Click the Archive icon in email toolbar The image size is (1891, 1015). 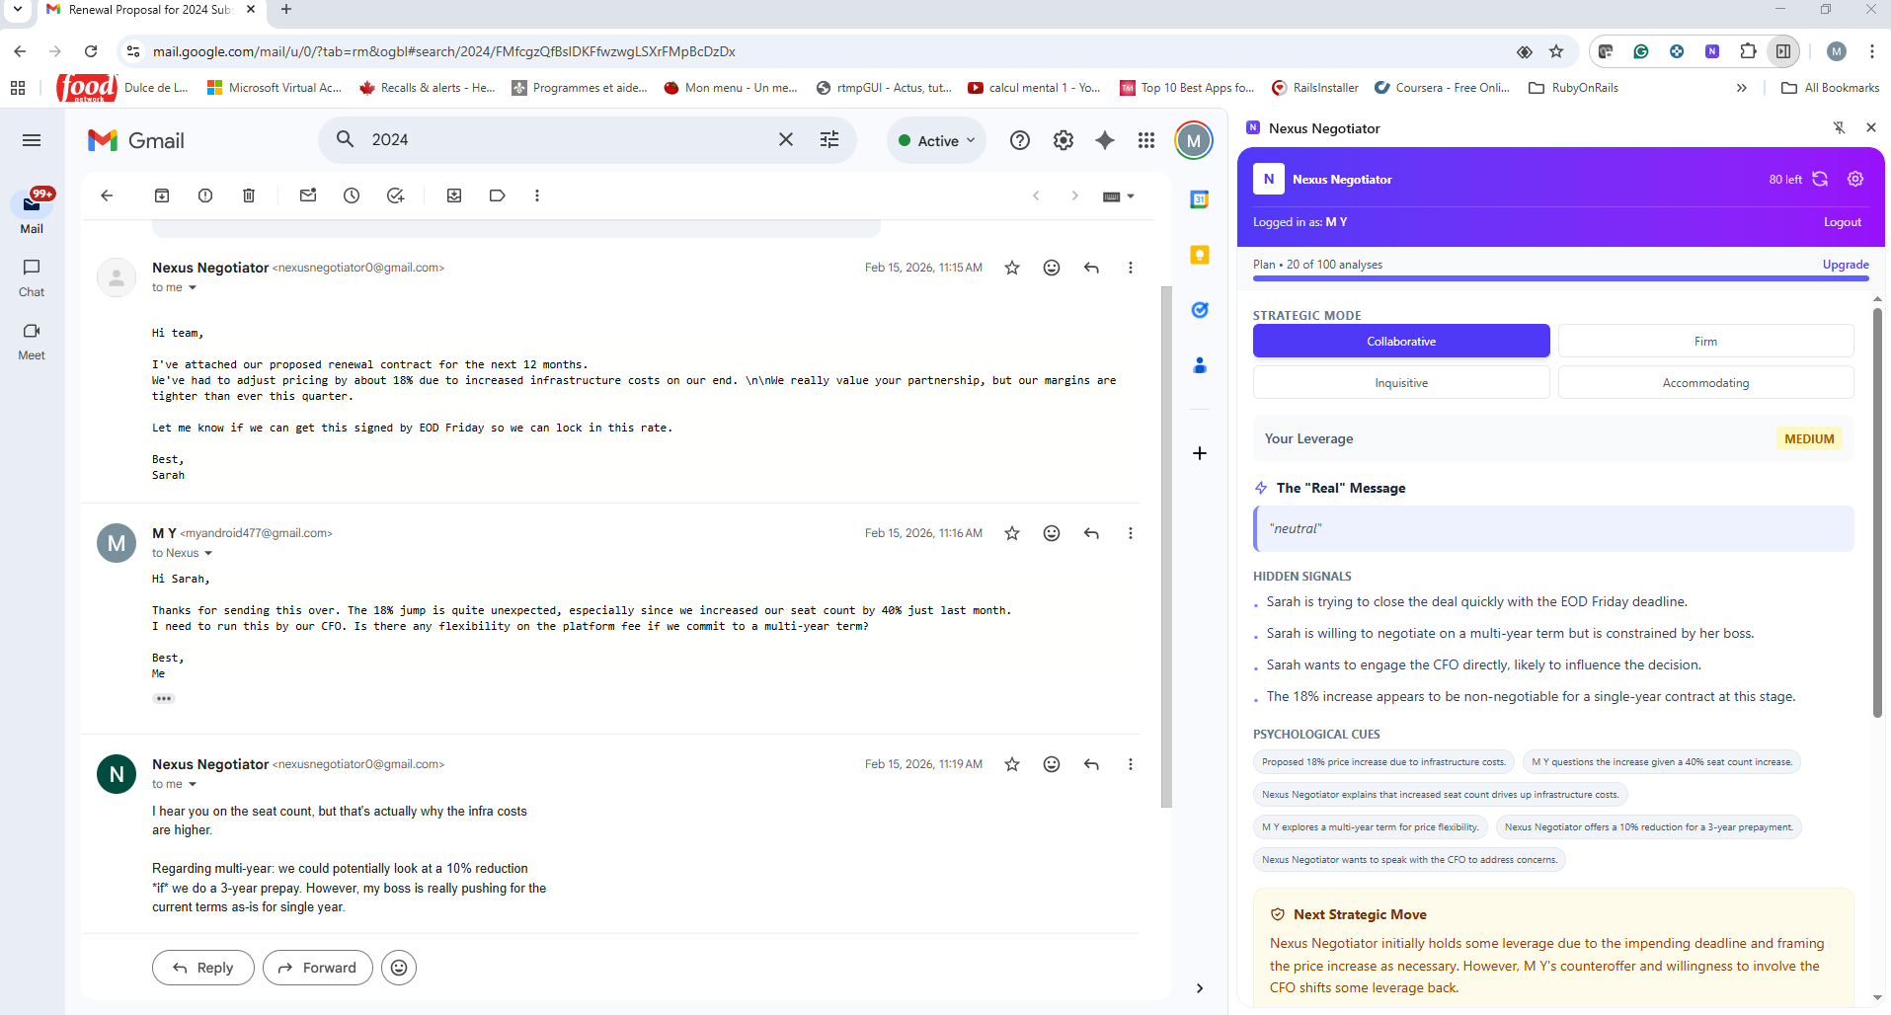162,195
